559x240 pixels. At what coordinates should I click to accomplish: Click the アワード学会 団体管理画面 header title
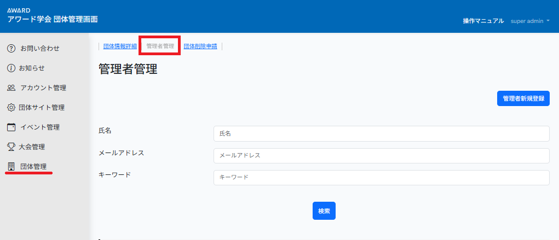pos(53,19)
